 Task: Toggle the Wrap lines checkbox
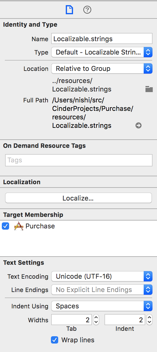(x=55, y=340)
